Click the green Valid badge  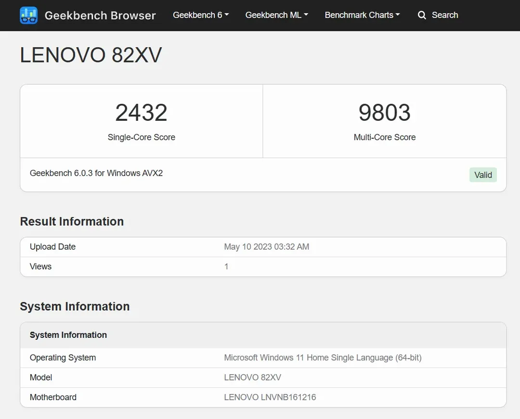click(482, 175)
